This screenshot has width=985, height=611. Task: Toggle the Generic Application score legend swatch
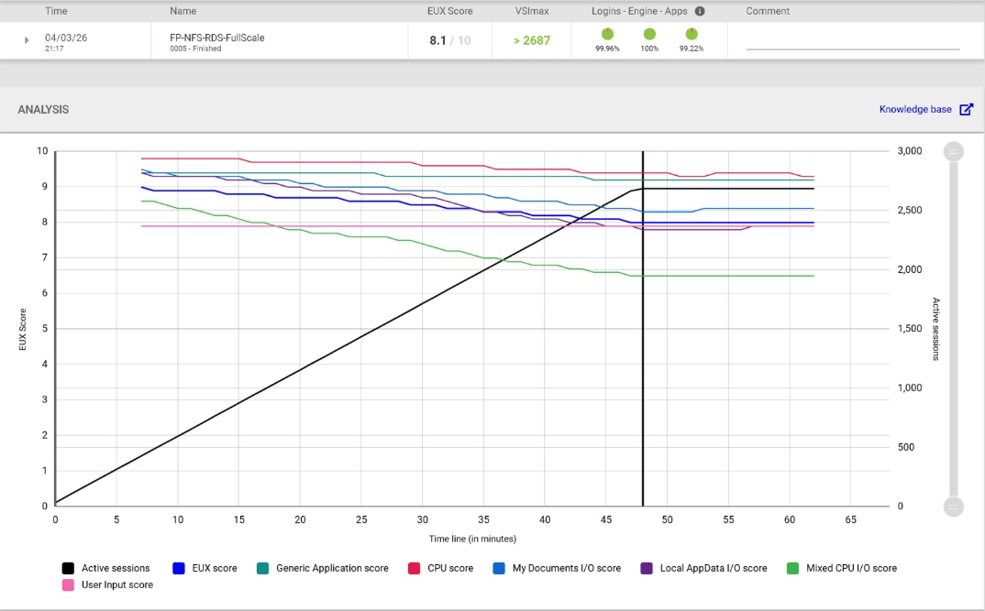tap(262, 568)
